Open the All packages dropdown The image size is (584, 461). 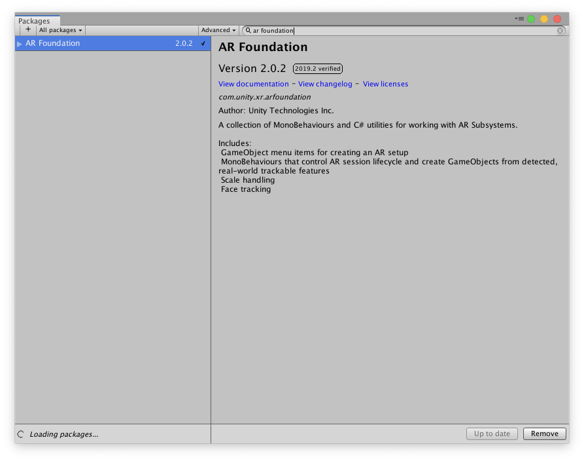60,30
